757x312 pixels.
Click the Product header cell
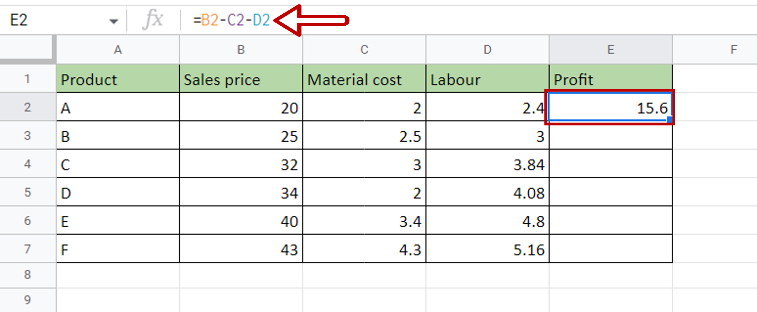118,79
